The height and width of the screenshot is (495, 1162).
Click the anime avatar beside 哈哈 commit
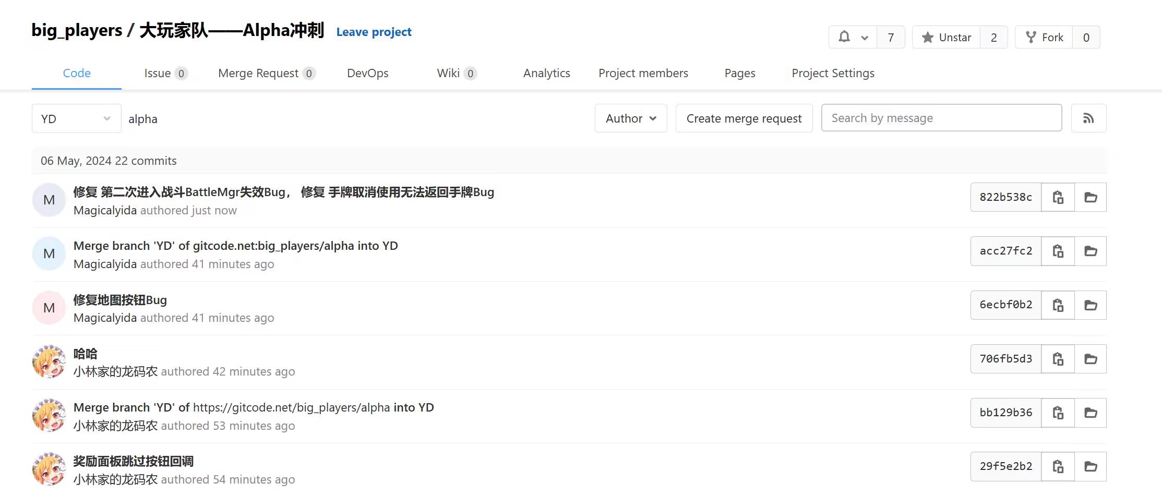49,361
